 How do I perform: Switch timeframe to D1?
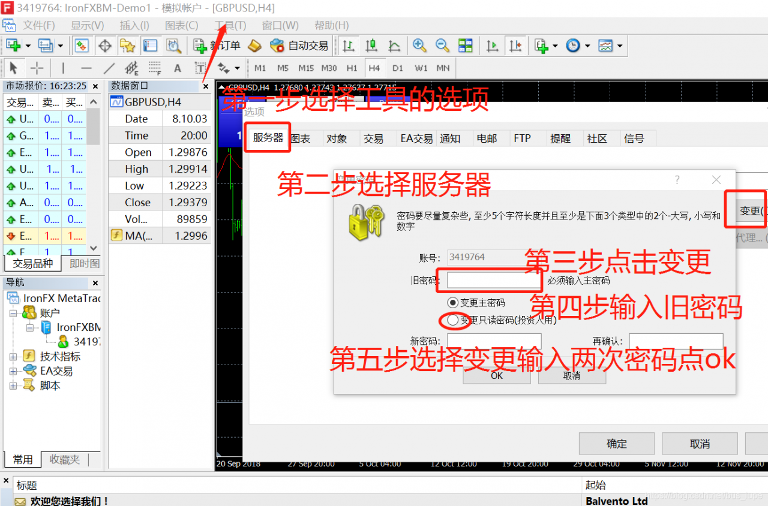point(397,68)
